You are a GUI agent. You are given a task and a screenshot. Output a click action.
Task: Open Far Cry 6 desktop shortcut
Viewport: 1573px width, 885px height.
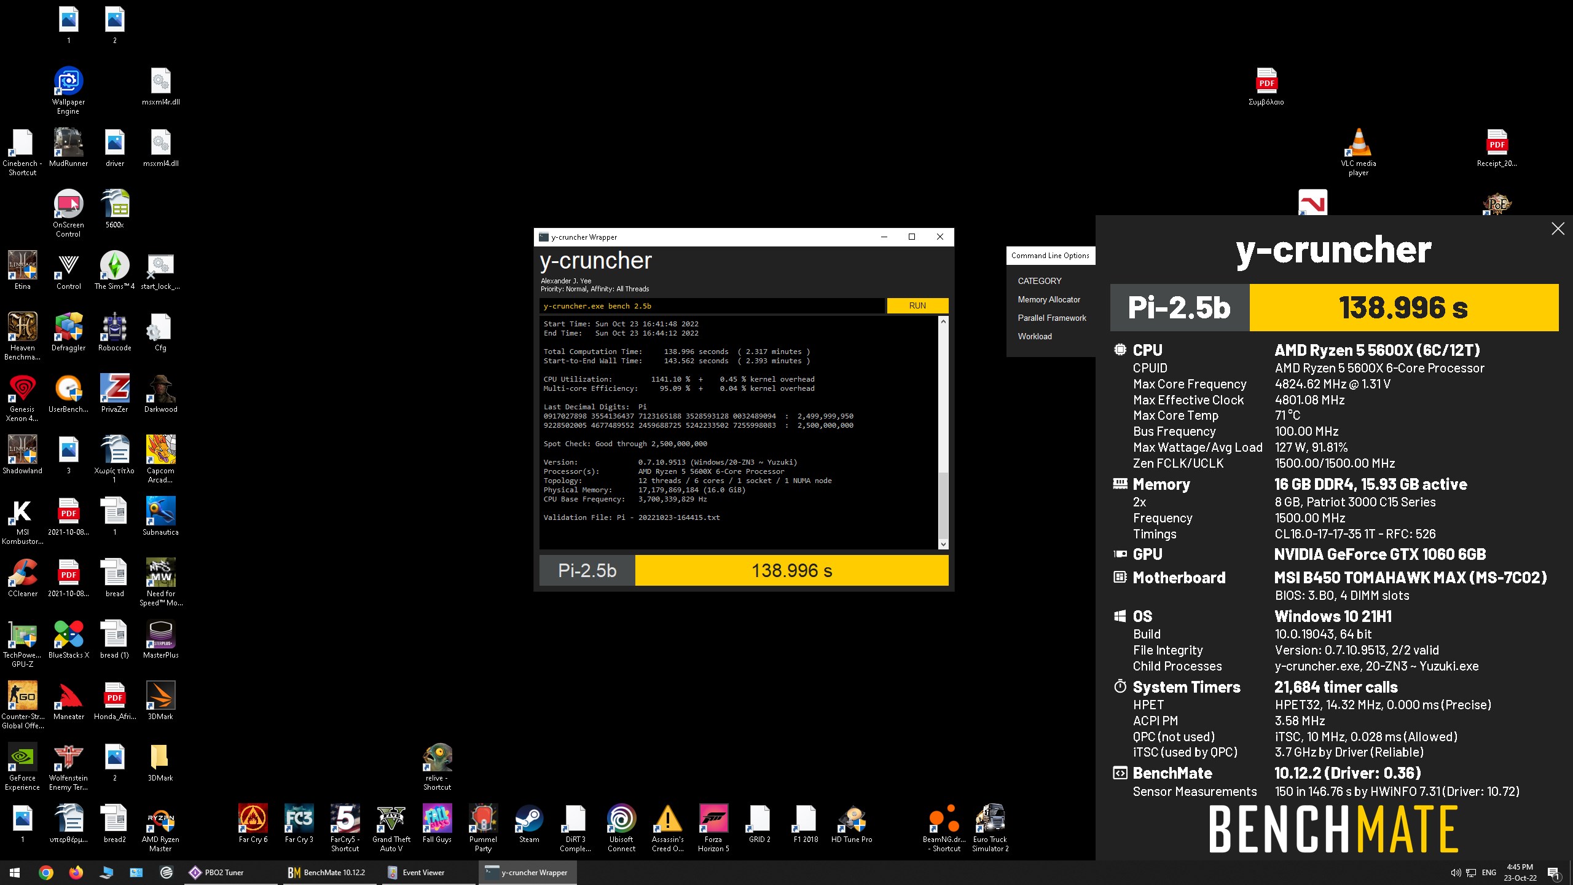(253, 824)
